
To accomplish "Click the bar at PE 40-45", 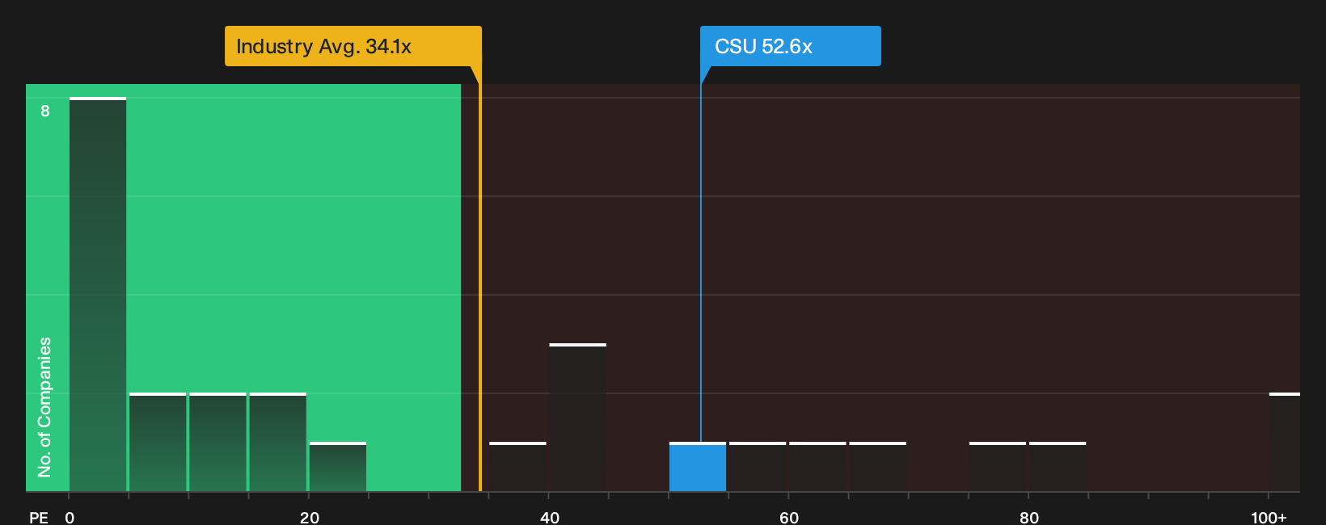I will [578, 418].
